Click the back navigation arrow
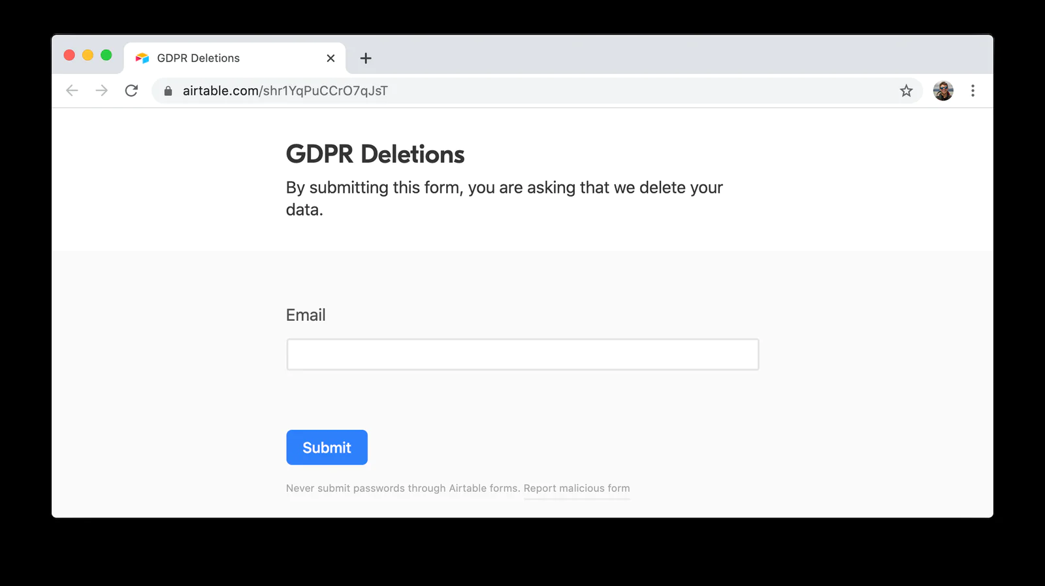 [x=72, y=91]
